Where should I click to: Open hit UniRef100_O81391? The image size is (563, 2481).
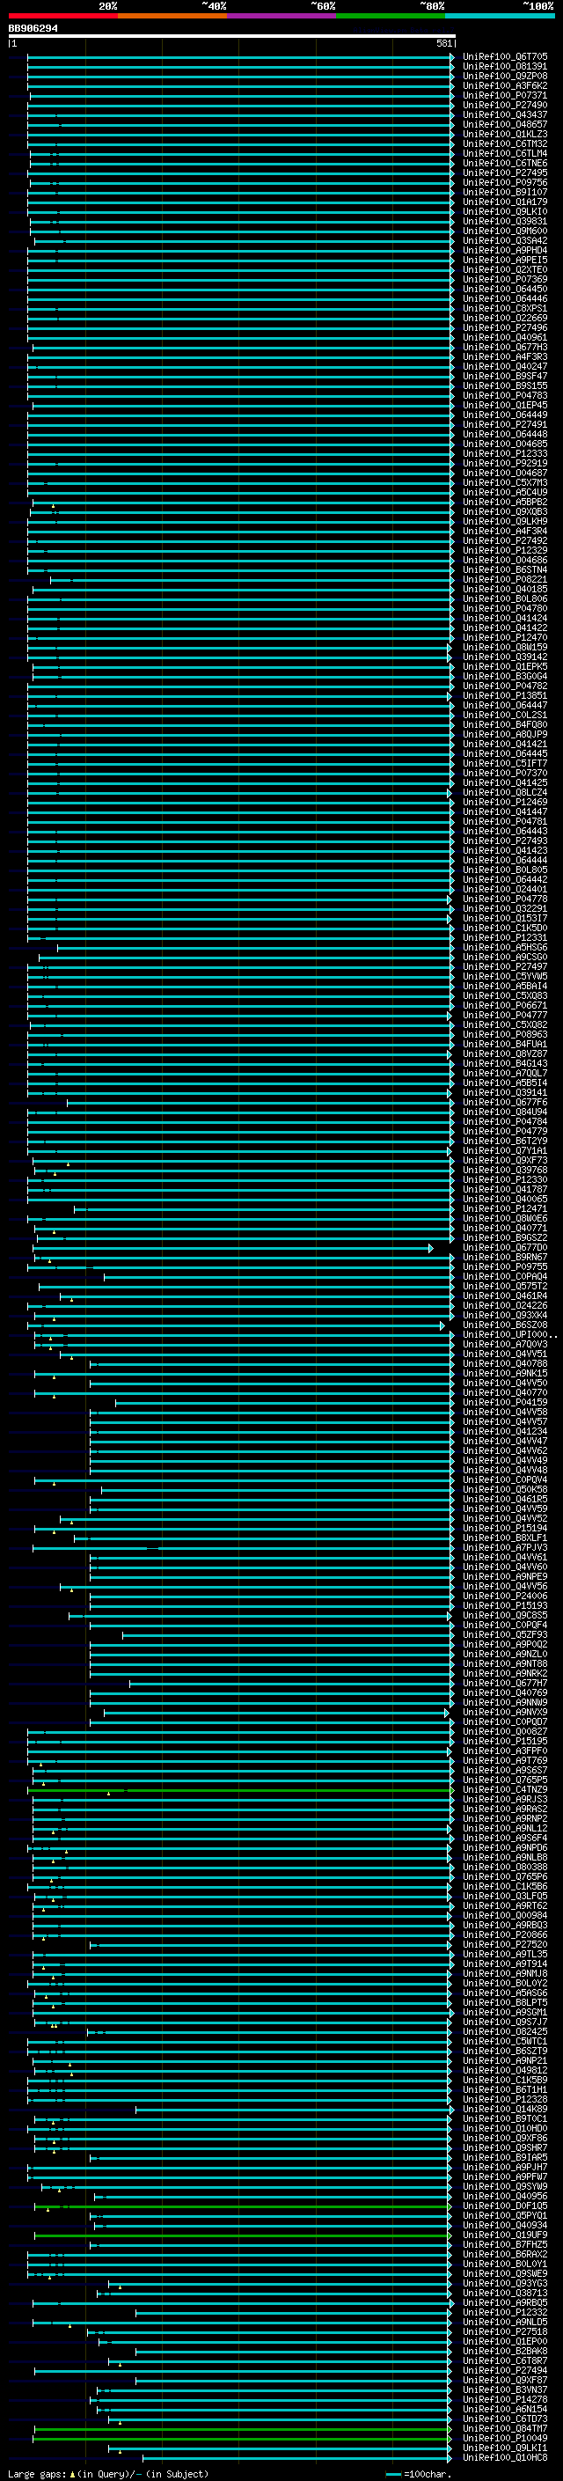tap(504, 67)
